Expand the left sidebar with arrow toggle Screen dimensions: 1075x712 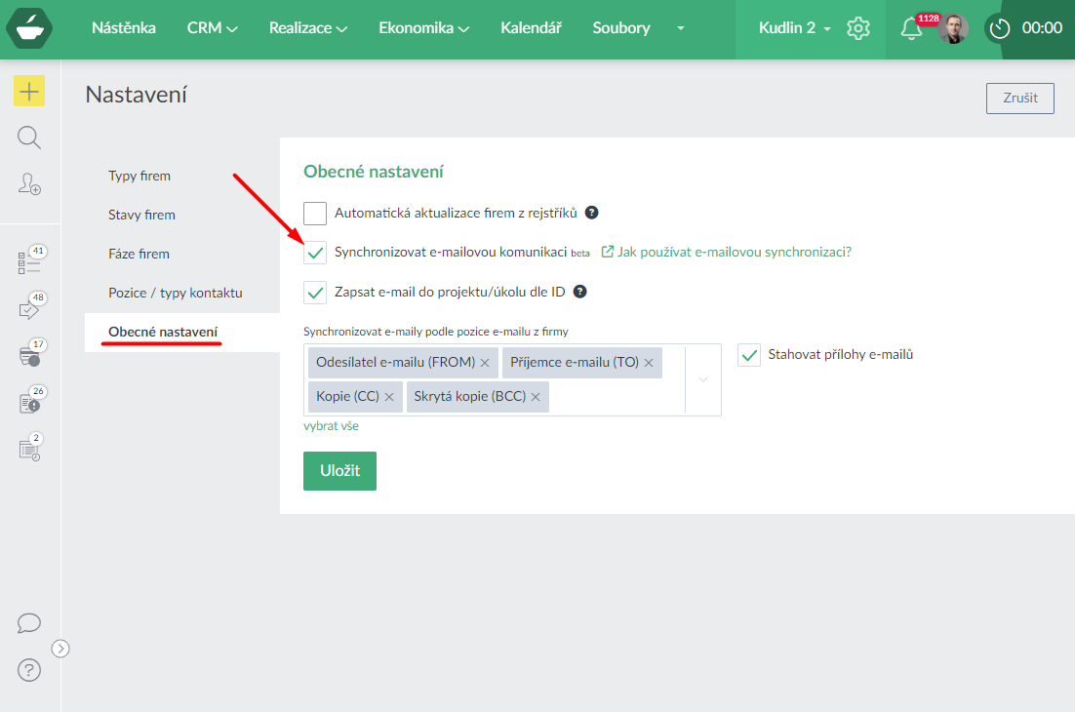click(60, 648)
